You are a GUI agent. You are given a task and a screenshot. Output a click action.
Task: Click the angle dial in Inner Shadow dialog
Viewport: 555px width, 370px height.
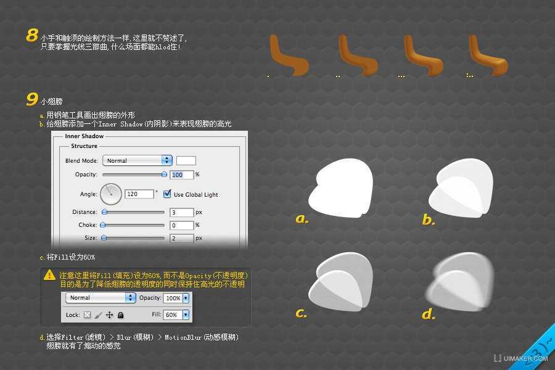(110, 193)
